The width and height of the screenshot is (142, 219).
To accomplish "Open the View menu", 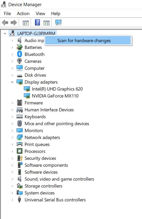I will [40, 14].
